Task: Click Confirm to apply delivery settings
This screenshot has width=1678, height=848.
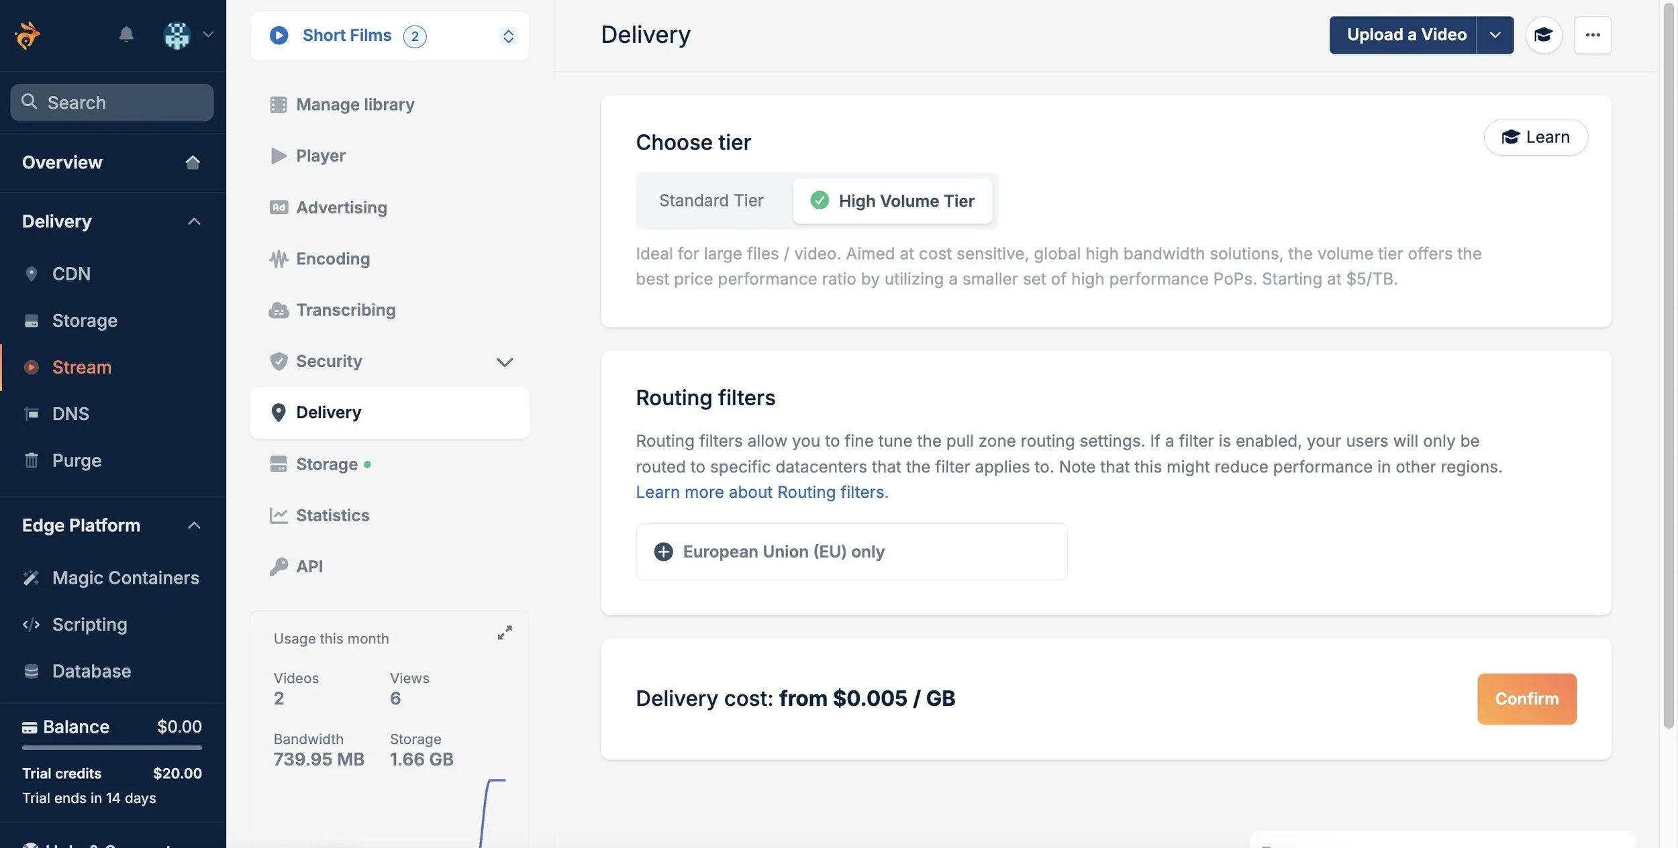Action: pyautogui.click(x=1526, y=698)
